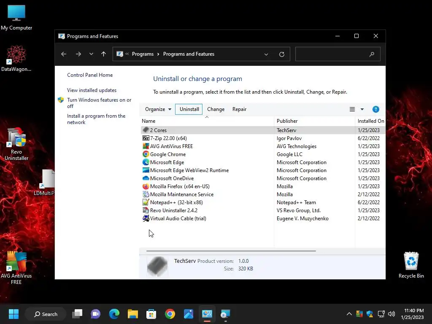The image size is (432, 324).
Task: Refresh the Programs and Features list
Action: tap(281, 54)
